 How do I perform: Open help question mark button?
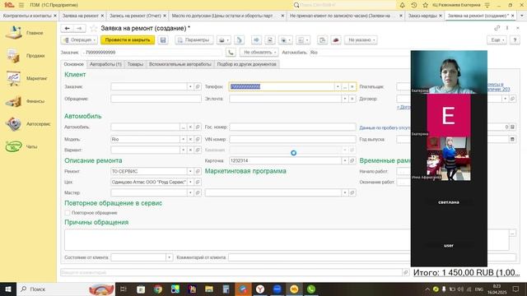515,40
